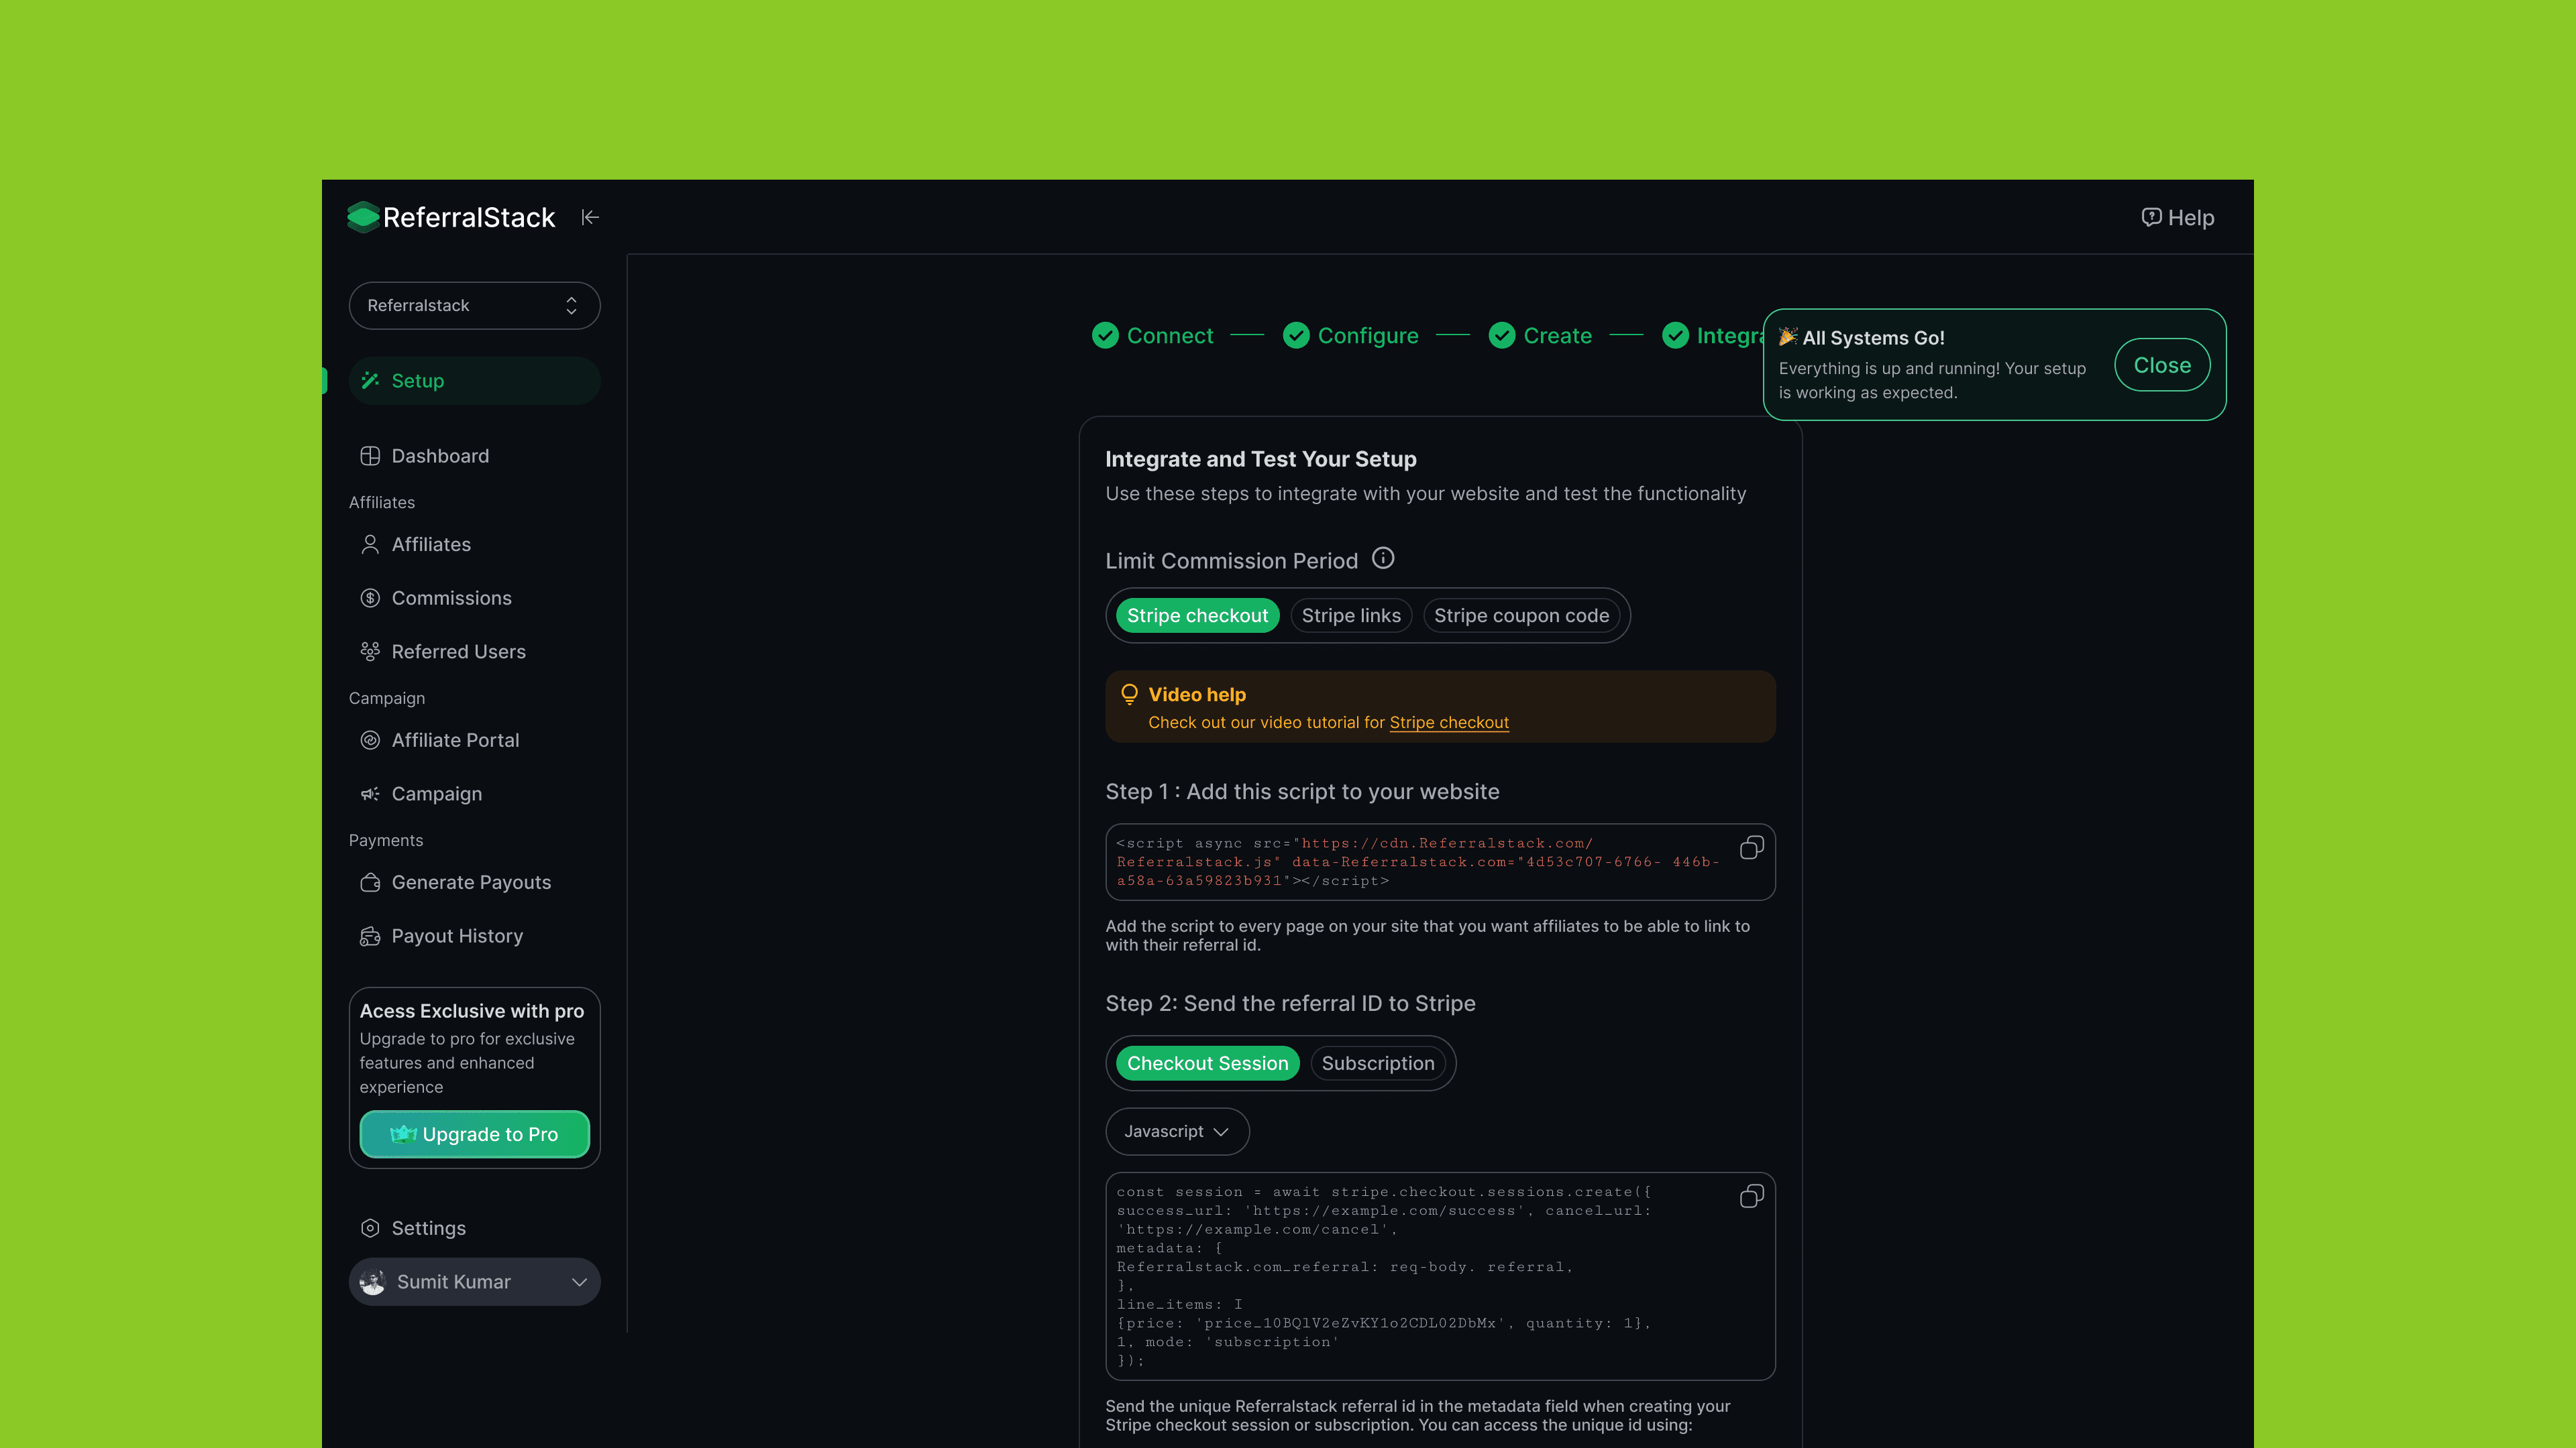Go to Payout History page
Viewport: 2576px width, 1448px height.
point(457,935)
